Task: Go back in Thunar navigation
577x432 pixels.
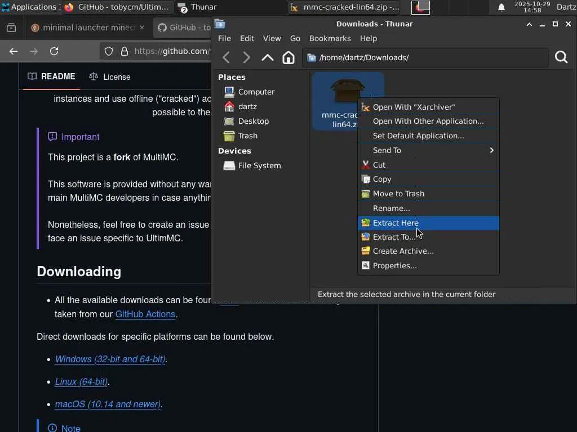Action: tap(227, 58)
